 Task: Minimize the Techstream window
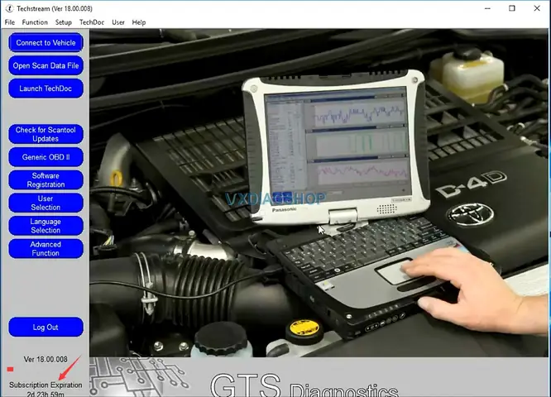487,8
